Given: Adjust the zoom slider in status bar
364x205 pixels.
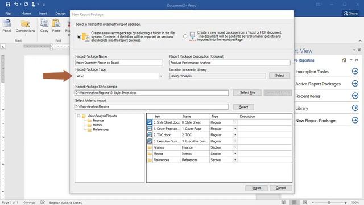Looking at the screenshot, I should point(329,203).
